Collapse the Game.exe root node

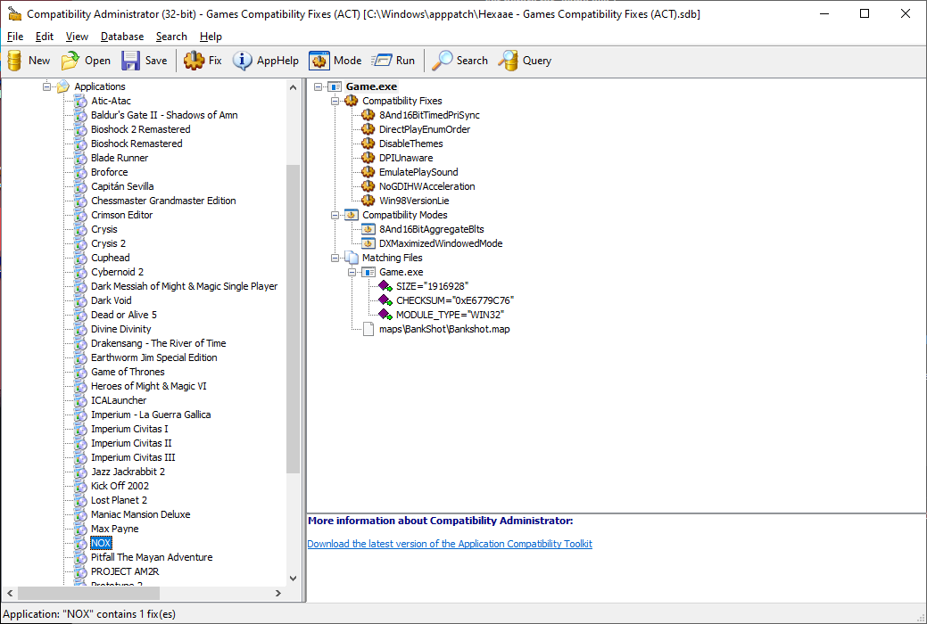[x=318, y=86]
